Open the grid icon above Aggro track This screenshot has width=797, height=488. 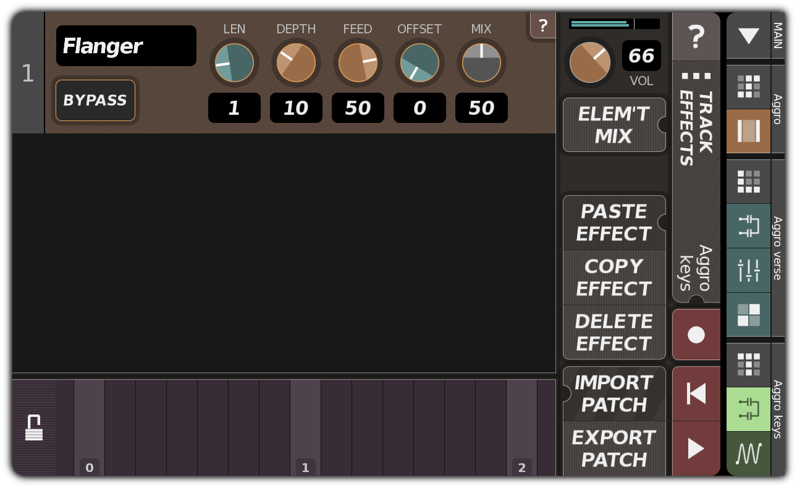coord(748,86)
